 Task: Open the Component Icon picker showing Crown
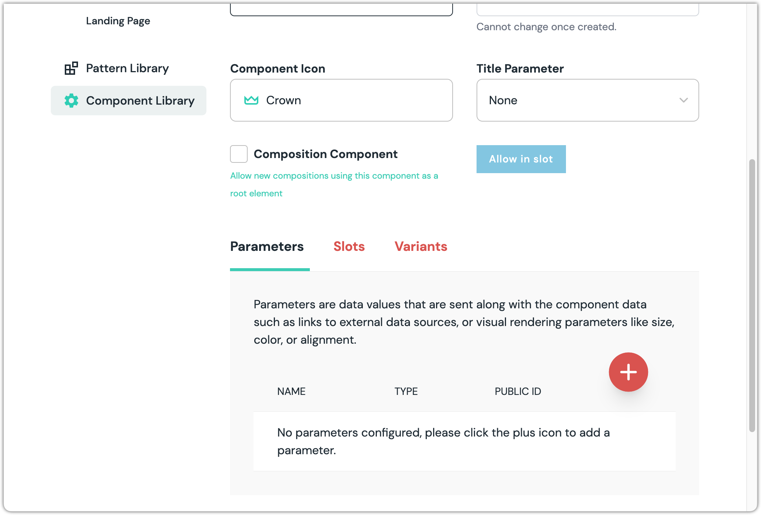341,100
